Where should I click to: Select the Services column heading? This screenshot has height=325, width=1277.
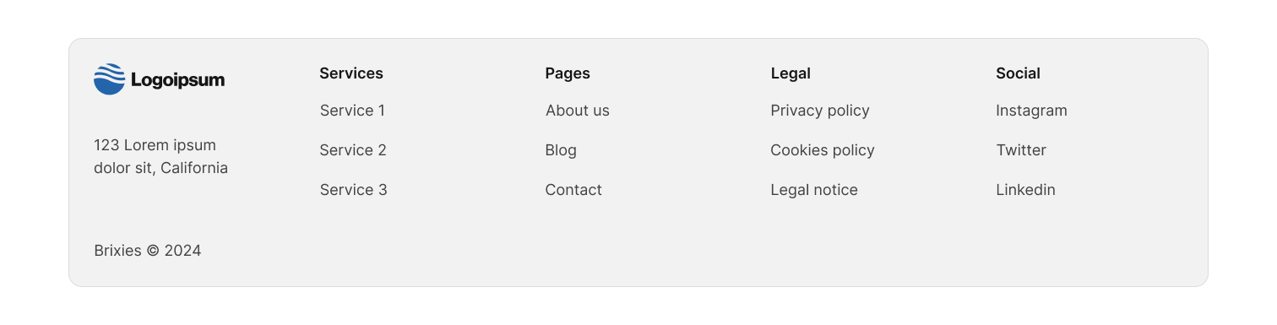pos(351,73)
